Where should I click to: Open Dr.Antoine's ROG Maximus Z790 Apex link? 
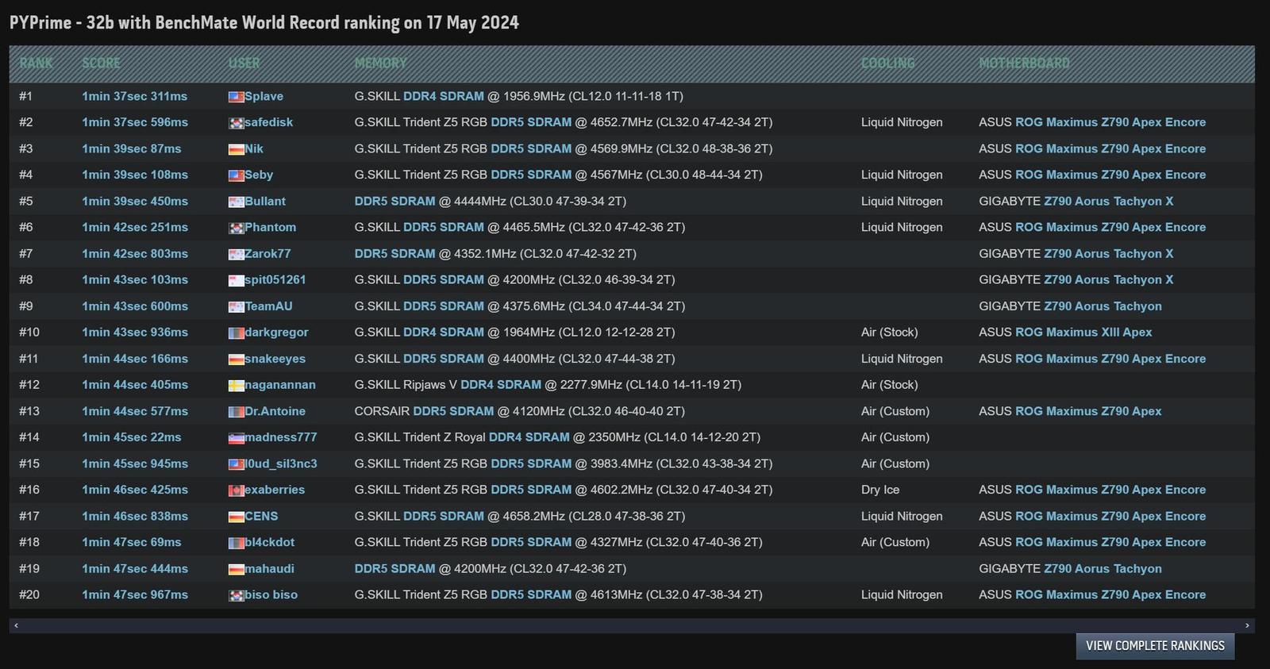pos(1088,411)
